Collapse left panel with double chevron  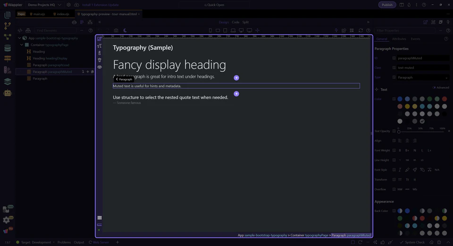point(100,22)
